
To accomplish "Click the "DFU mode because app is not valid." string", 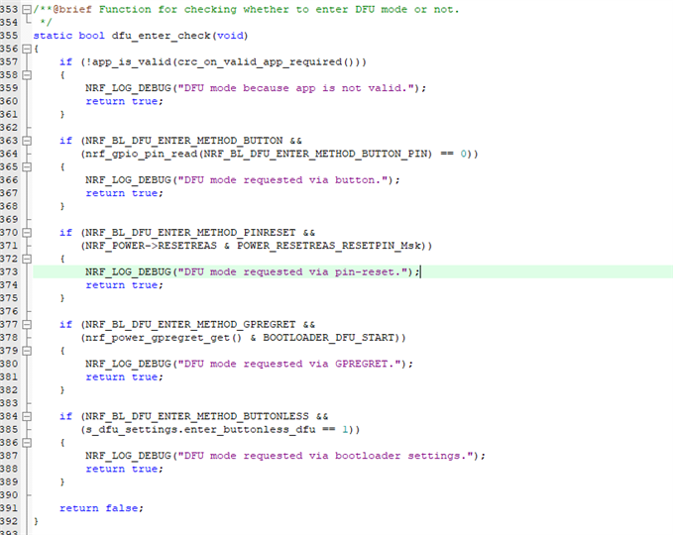I will (295, 88).
